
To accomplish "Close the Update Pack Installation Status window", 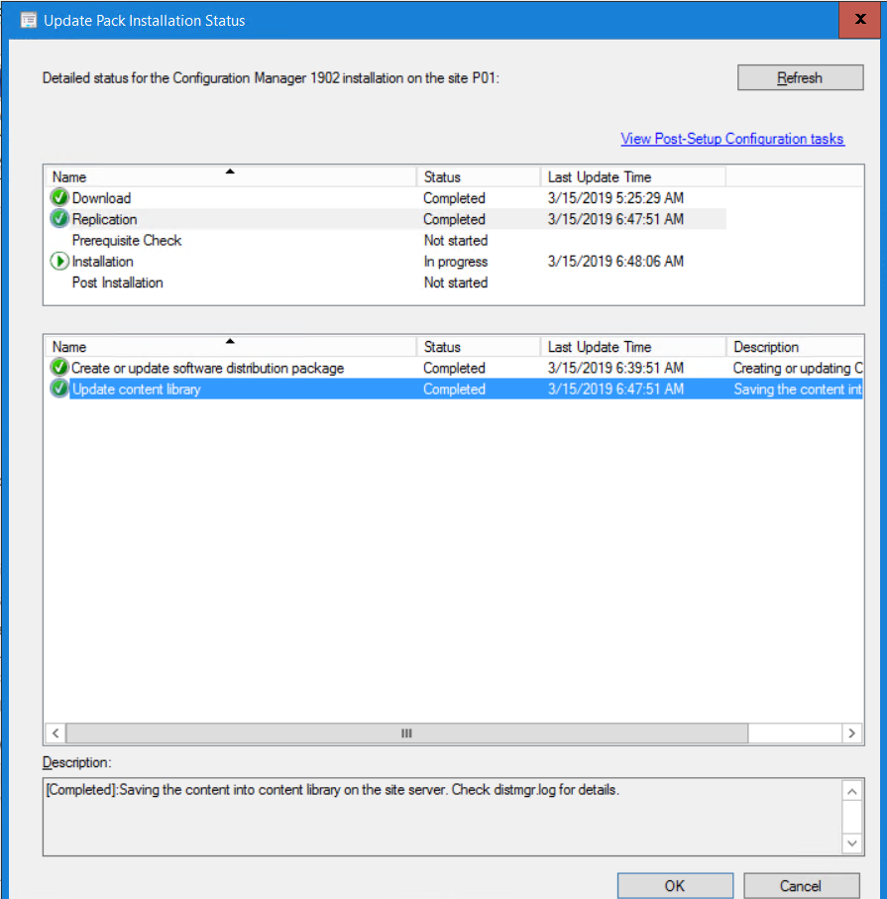I will 859,20.
